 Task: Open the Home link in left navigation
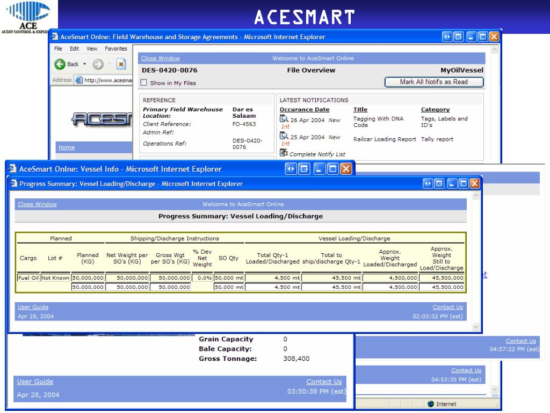[x=66, y=147]
